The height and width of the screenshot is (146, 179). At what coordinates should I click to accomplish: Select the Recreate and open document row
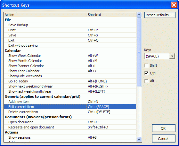pyautogui.click(x=70, y=127)
